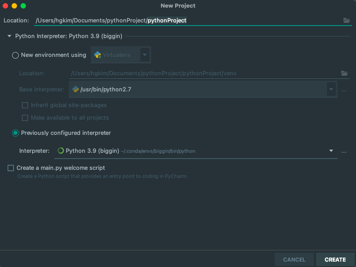Close the New Project window
Screen dimensions: 356x267
coord(5,6)
